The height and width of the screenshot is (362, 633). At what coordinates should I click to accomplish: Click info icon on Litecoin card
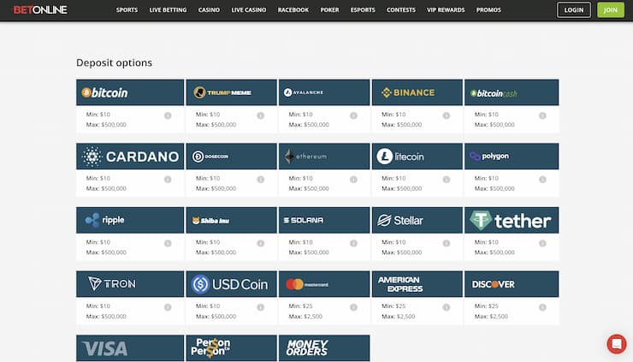(x=446, y=180)
